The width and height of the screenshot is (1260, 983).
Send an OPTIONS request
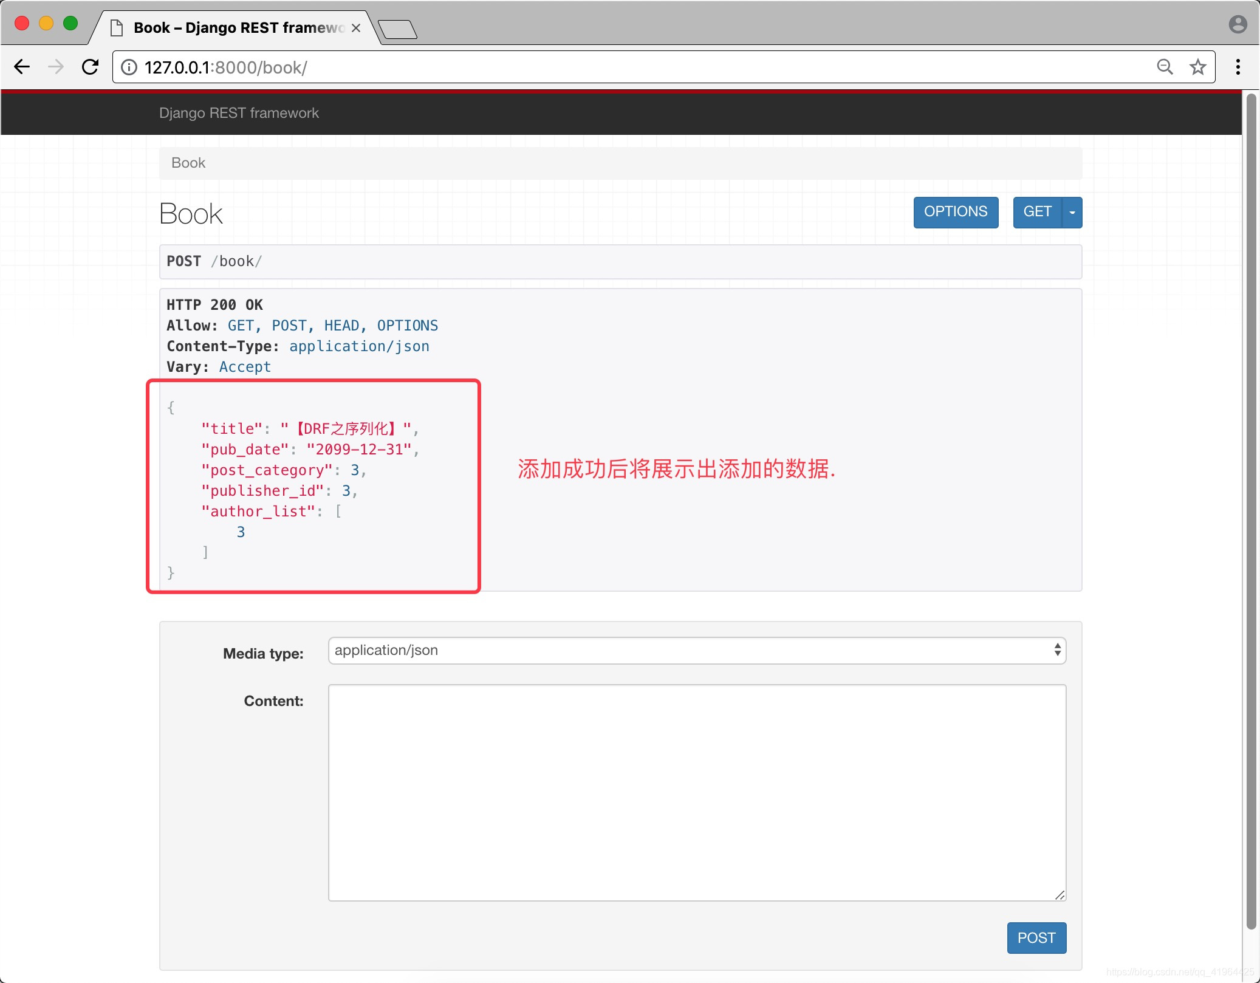click(956, 212)
